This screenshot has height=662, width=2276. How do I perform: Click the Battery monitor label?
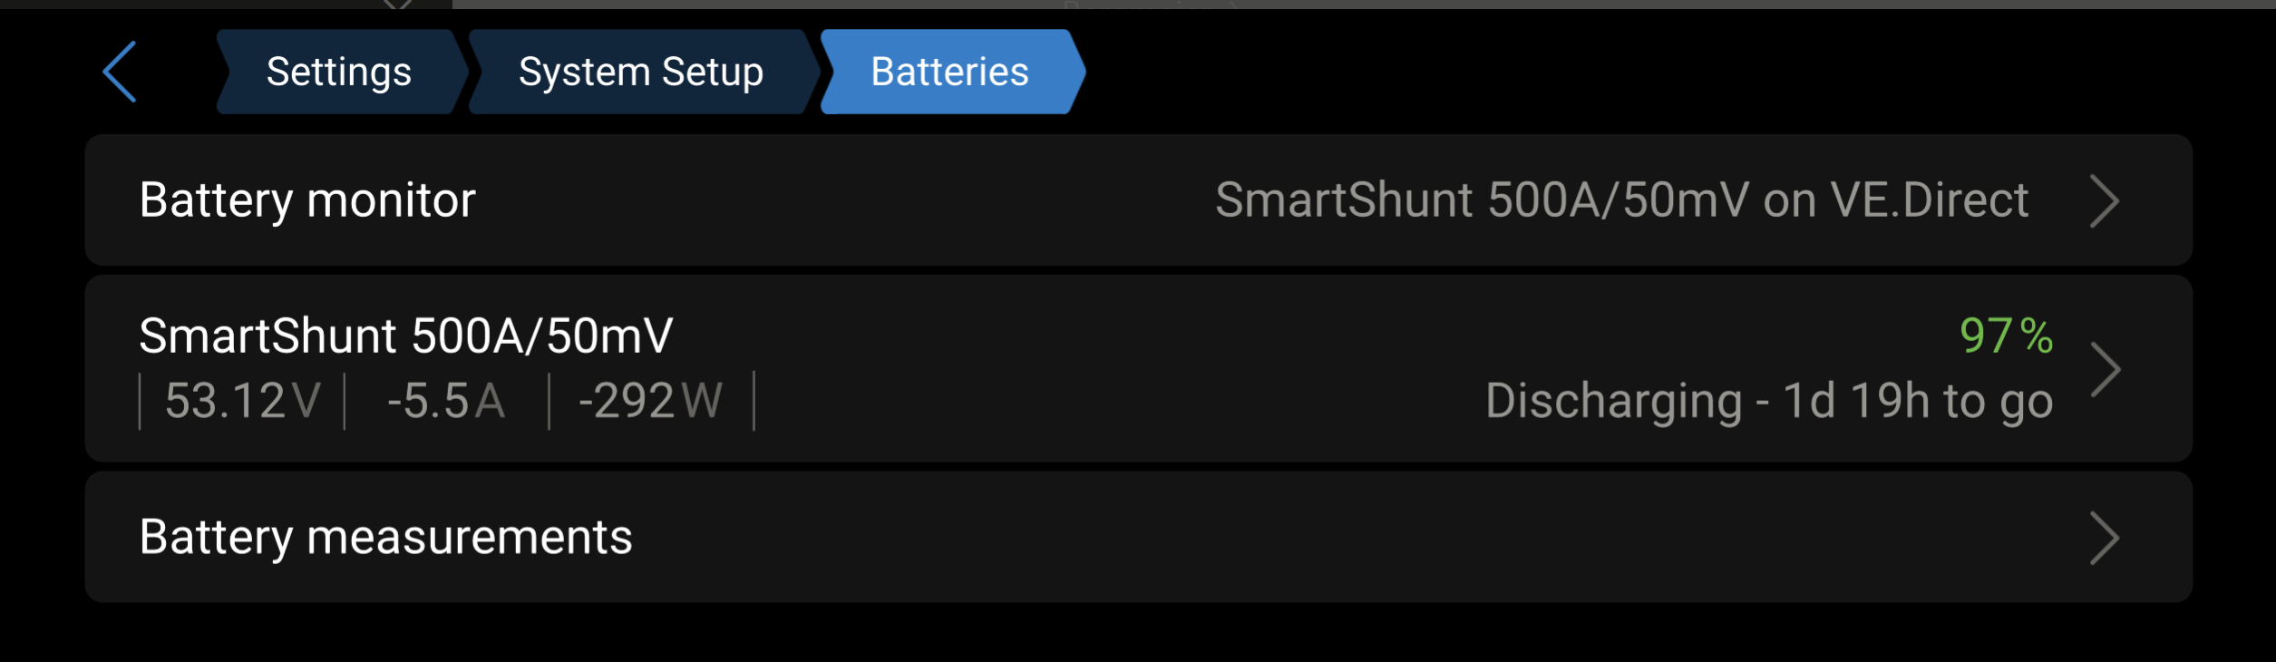tap(307, 200)
